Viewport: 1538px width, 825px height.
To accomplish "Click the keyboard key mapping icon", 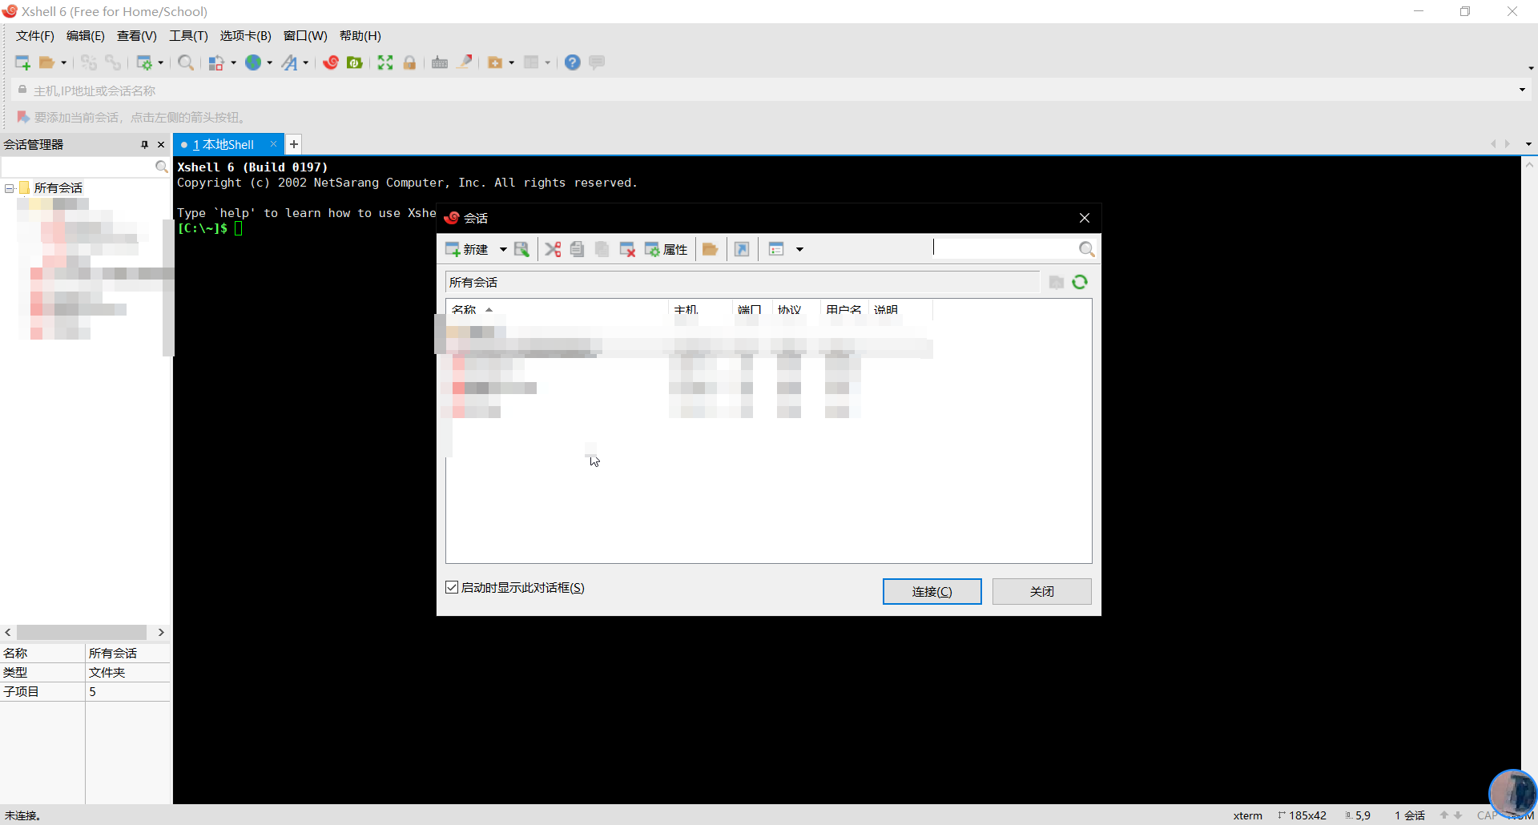I will pyautogui.click(x=440, y=62).
